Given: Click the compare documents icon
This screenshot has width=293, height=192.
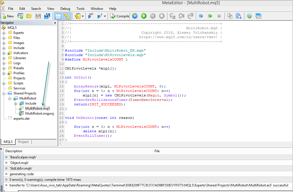Looking at the screenshot, I should [230, 16].
